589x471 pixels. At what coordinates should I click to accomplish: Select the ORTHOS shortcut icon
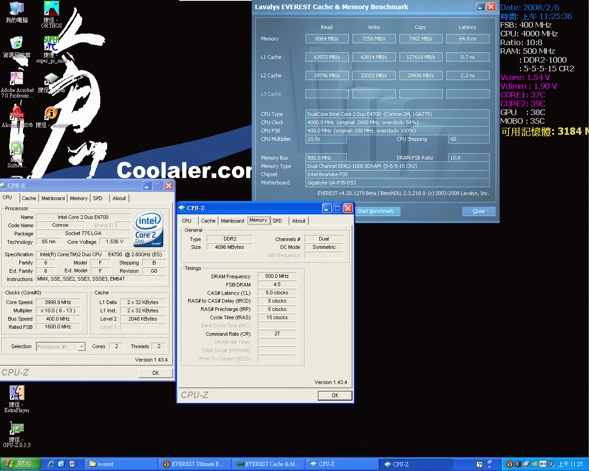point(52,14)
